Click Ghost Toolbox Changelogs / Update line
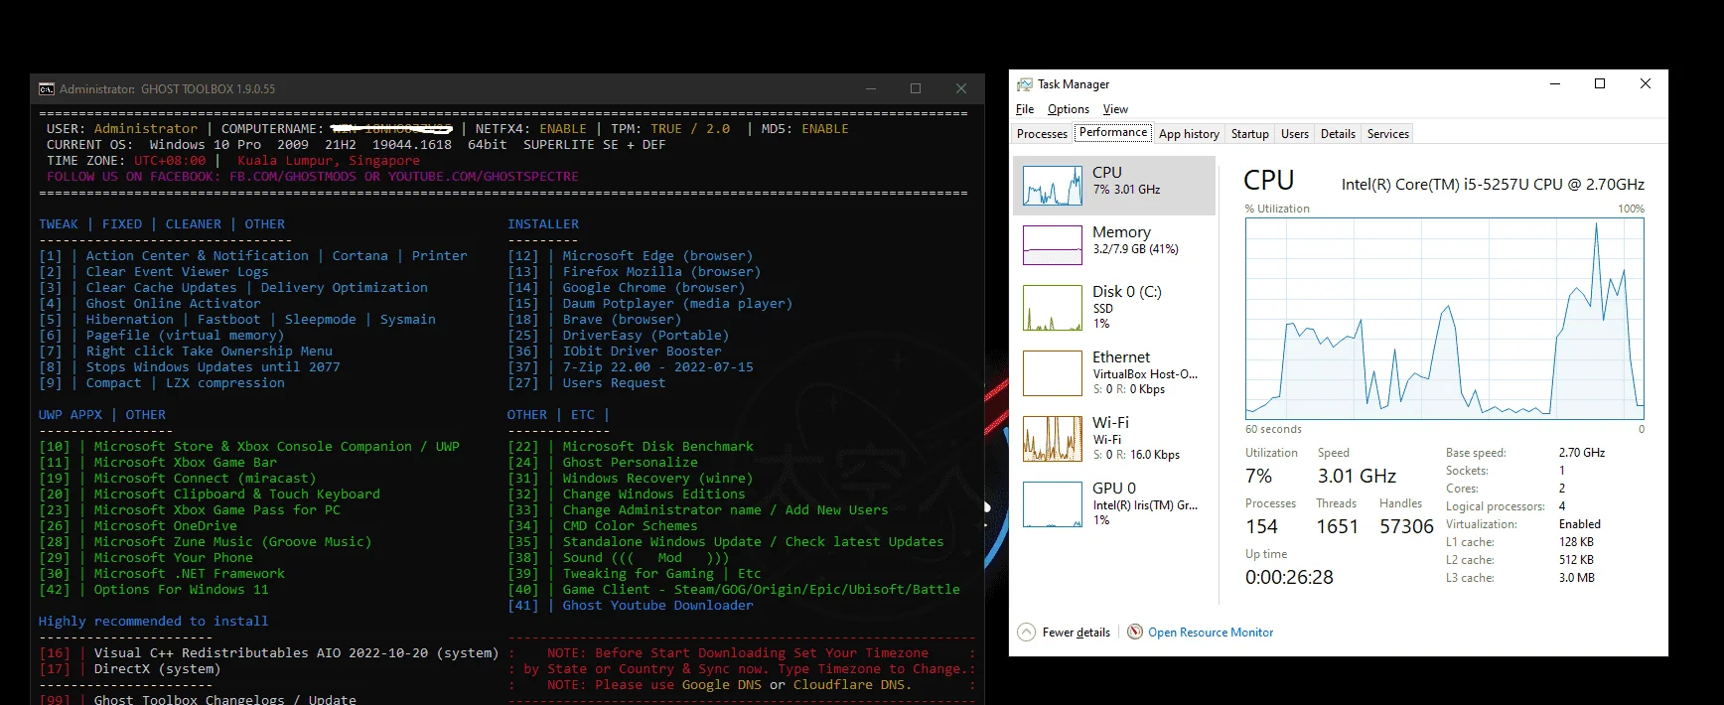The width and height of the screenshot is (1724, 705). [x=198, y=699]
